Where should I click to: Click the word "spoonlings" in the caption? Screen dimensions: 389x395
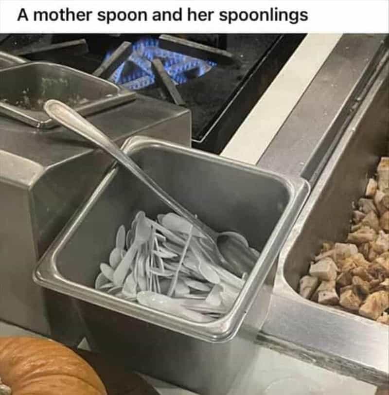point(264,16)
